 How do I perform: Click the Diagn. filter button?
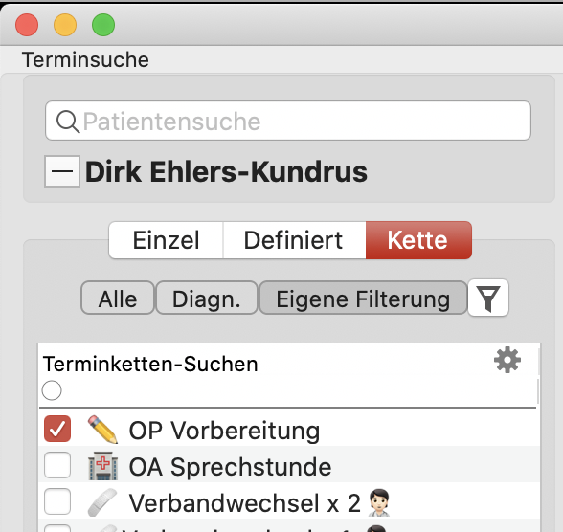click(207, 299)
